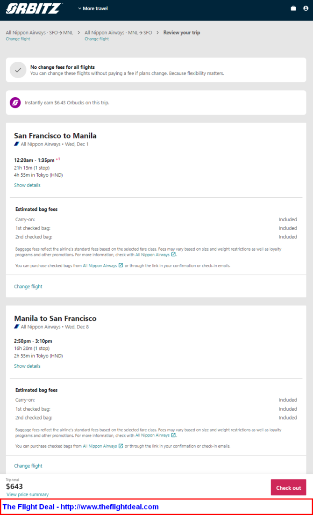Viewport: 313px width, 515px height.
Task: Go to All Nippon Airways SFO→MNL breadcrumb step
Action: pos(39,33)
